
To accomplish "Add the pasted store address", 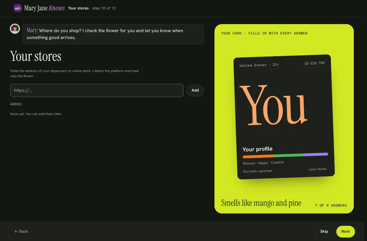I will [195, 90].
